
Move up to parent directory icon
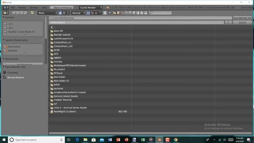[x=21, y=13]
